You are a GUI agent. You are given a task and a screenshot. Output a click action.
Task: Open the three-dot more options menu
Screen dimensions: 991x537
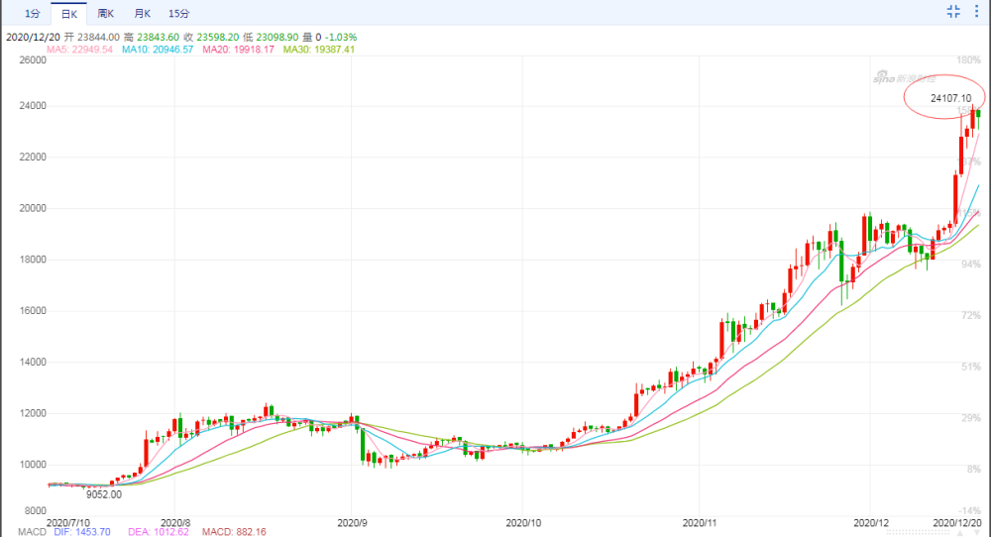(977, 11)
